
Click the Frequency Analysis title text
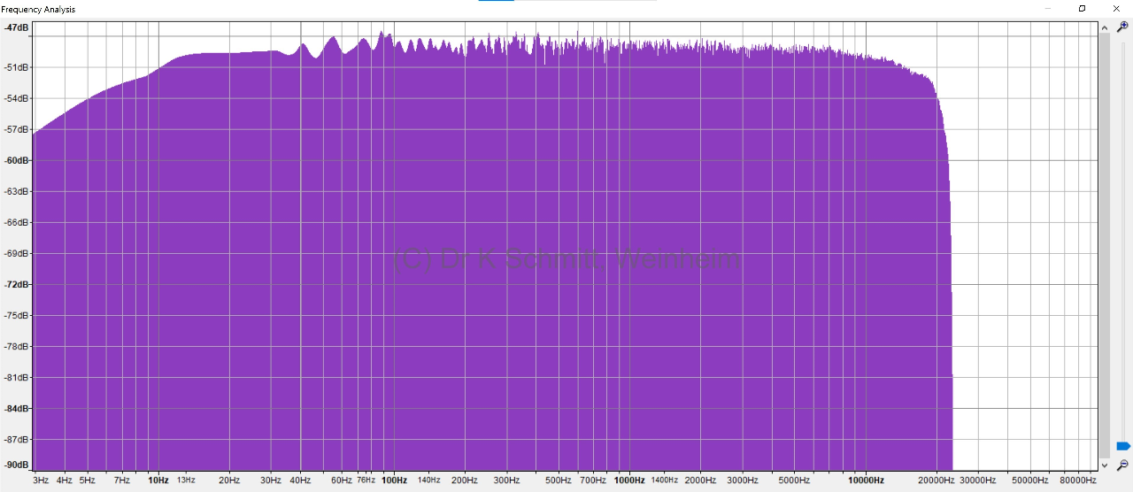pos(38,10)
